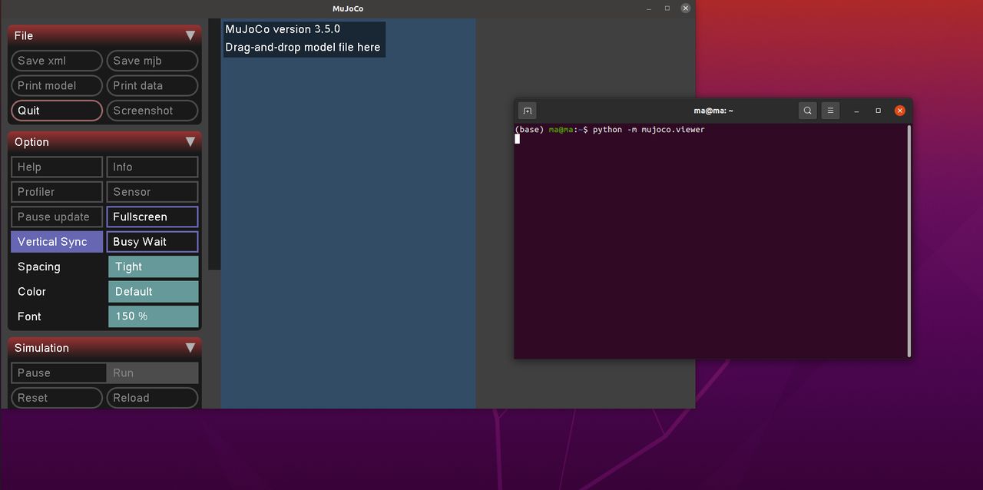This screenshot has width=983, height=490.
Task: Minimize the MuJoCo window
Action: 649,8
